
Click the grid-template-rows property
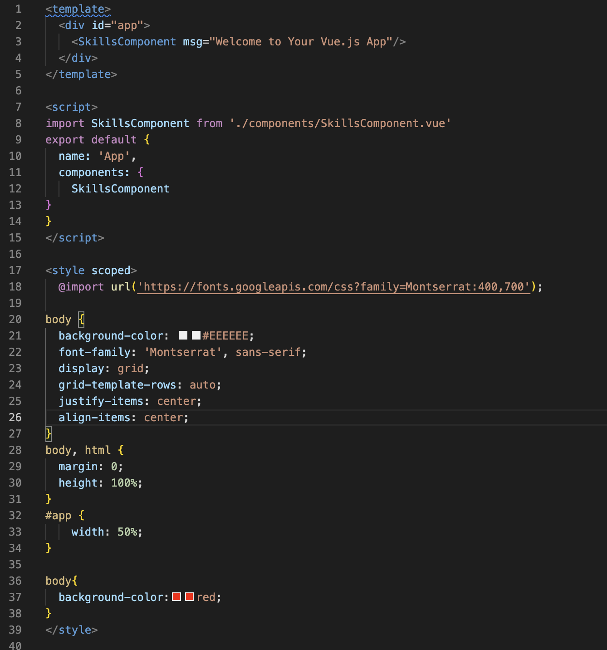(x=117, y=385)
